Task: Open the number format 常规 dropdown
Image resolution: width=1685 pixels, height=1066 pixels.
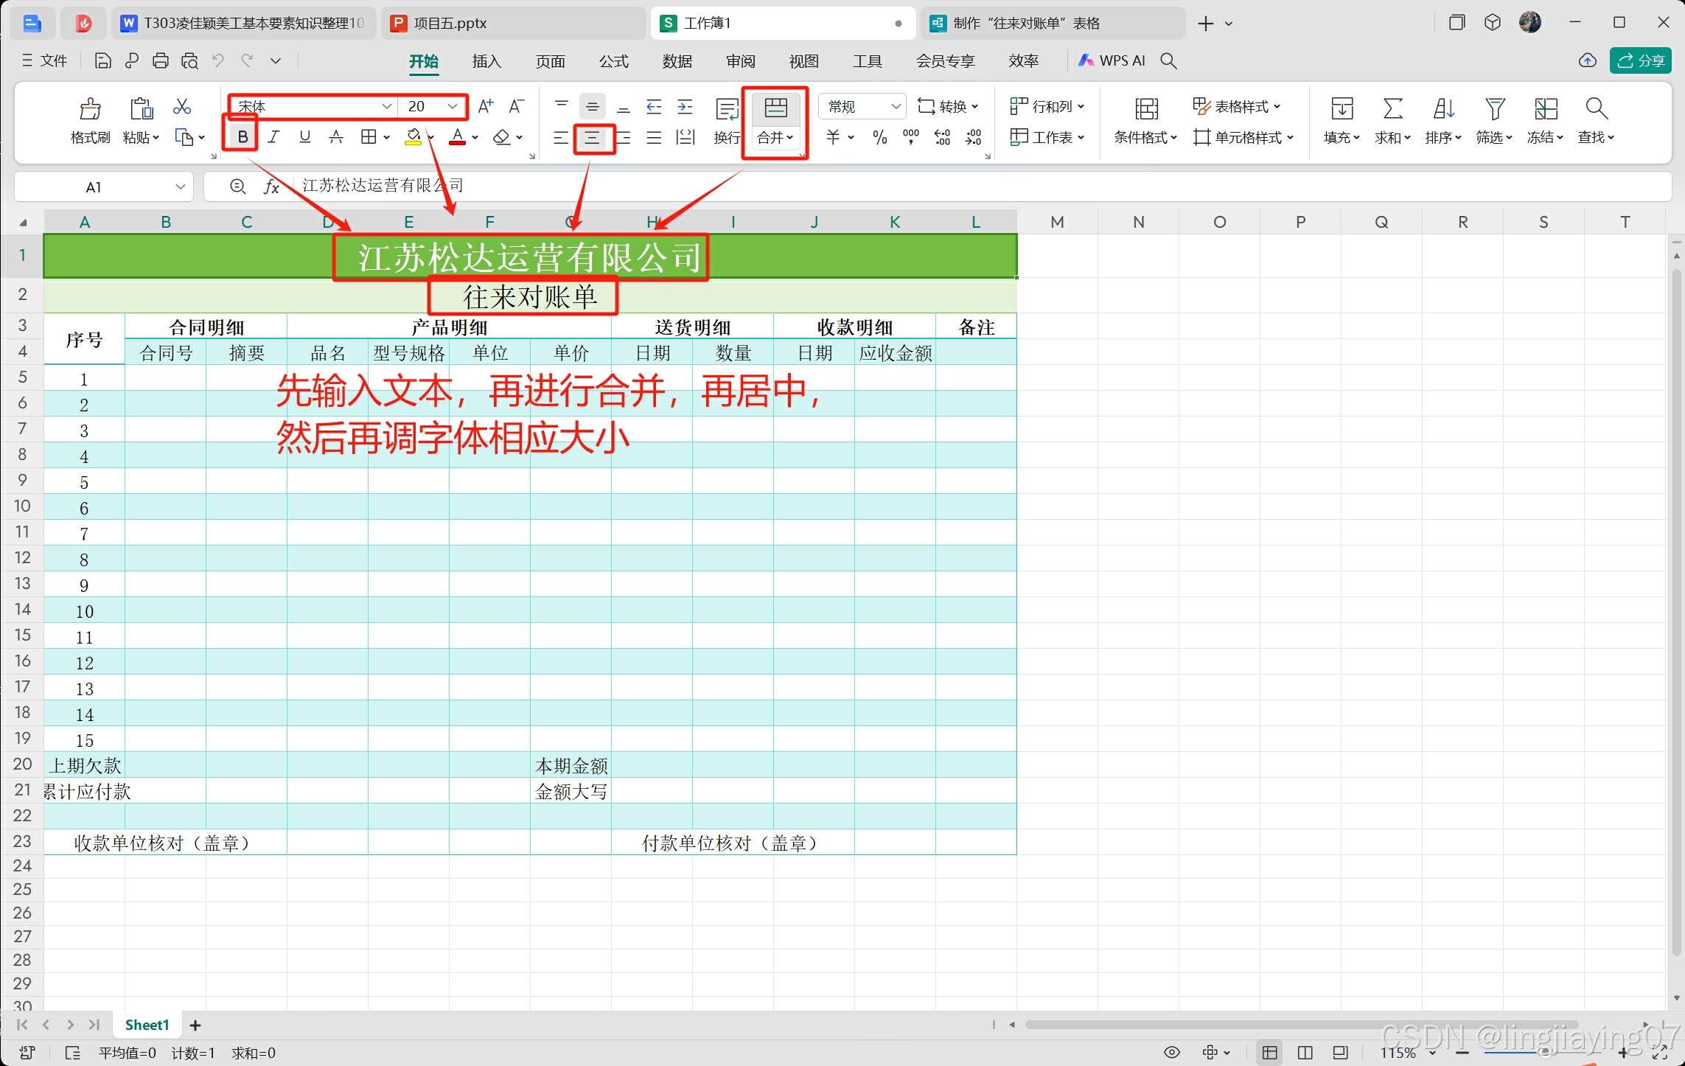Action: (895, 107)
